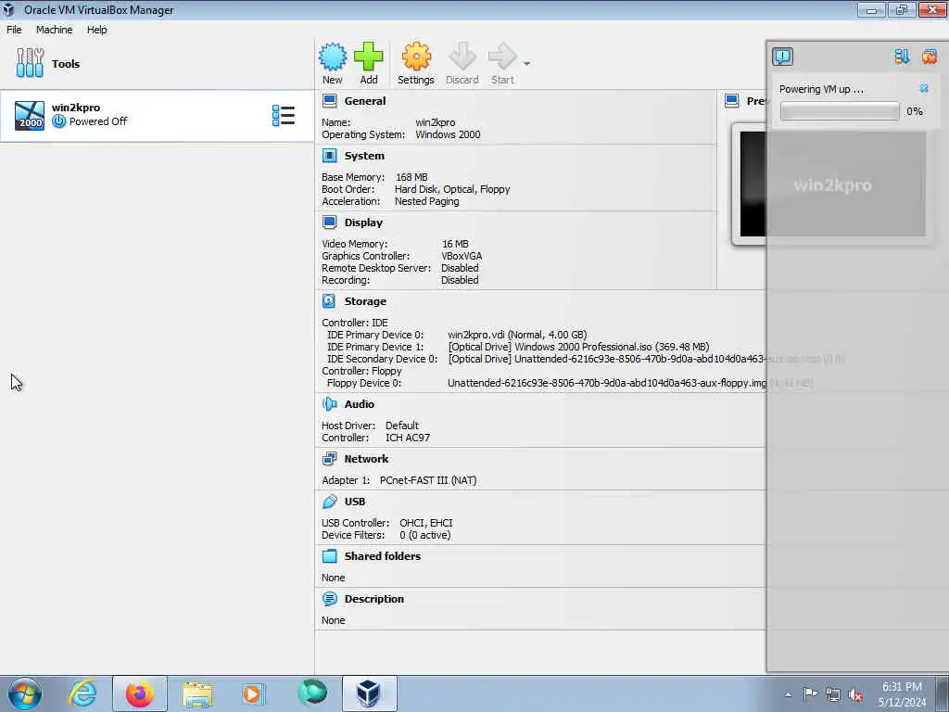Click the Add machine toolbar icon
This screenshot has height=712, width=949.
tap(369, 57)
